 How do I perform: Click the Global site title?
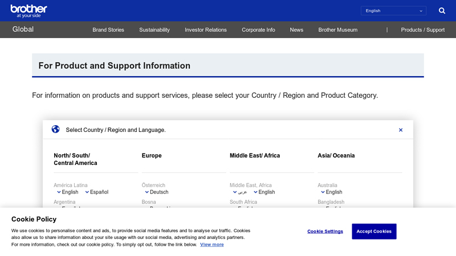click(23, 30)
